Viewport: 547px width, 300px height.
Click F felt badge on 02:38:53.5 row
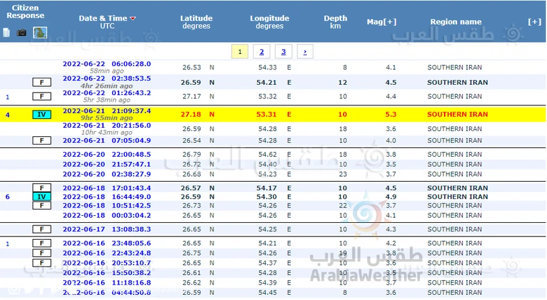(42, 82)
